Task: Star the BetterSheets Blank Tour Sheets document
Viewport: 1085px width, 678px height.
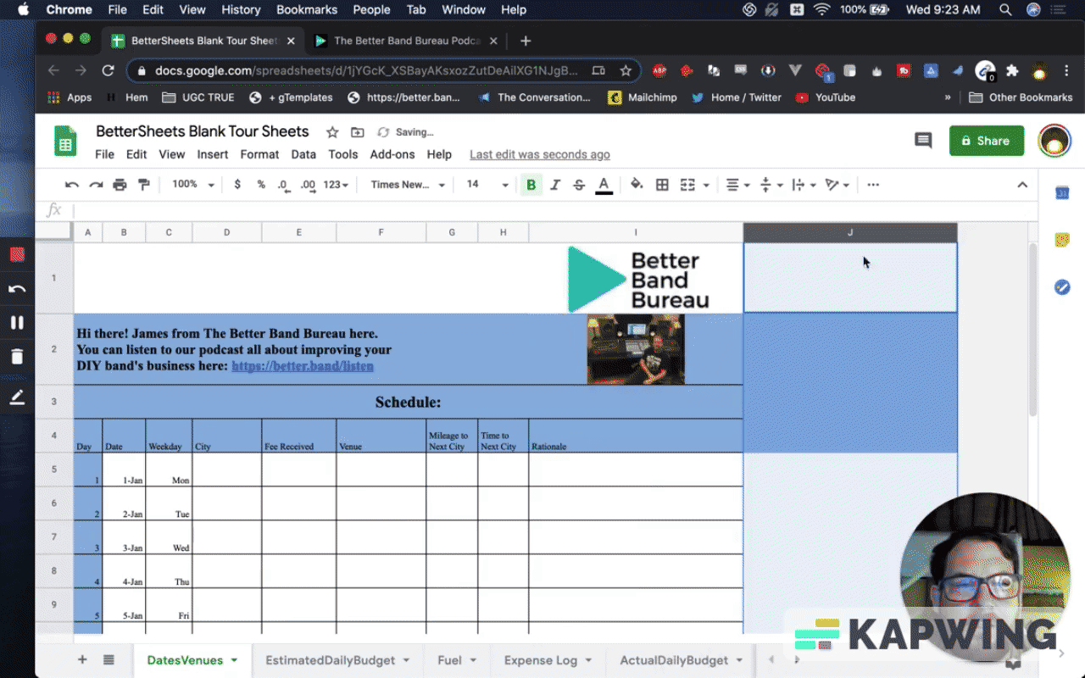Action: click(332, 132)
